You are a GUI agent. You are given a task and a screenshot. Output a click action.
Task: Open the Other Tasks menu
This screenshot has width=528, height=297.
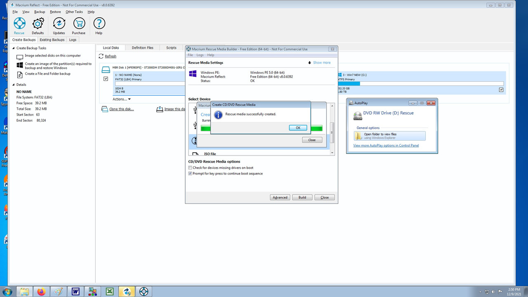click(74, 12)
